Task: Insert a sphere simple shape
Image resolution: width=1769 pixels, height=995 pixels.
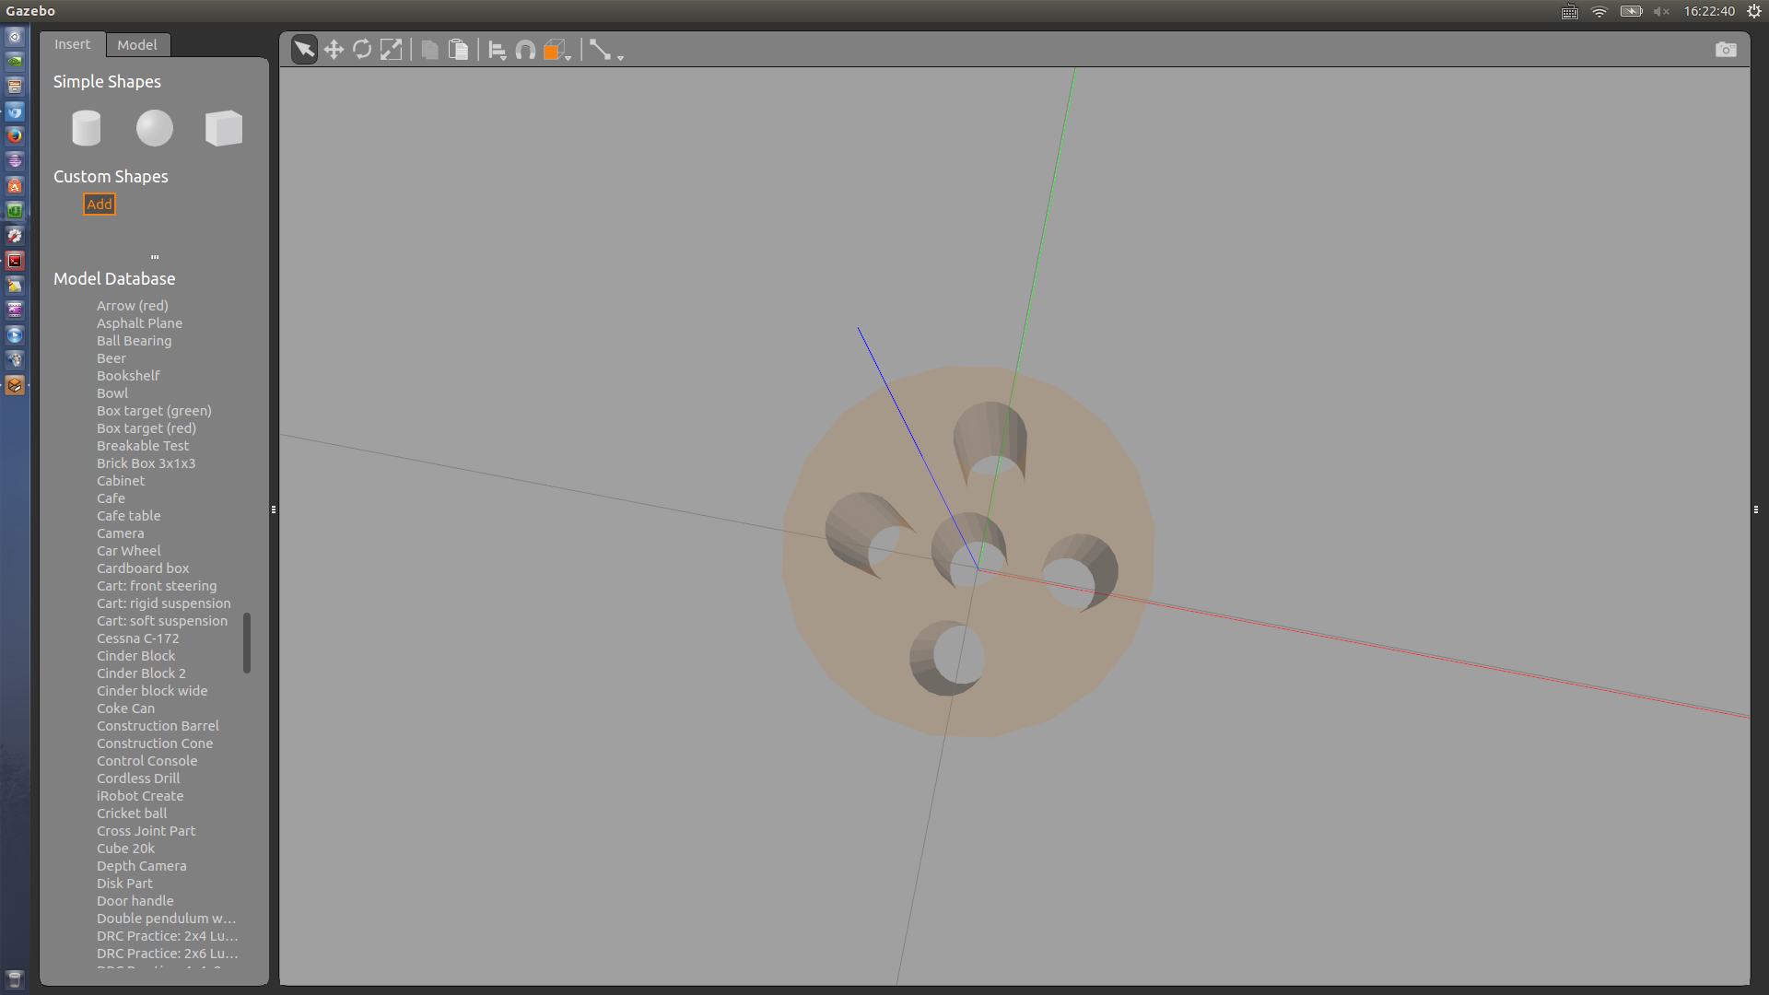Action: [x=155, y=128]
